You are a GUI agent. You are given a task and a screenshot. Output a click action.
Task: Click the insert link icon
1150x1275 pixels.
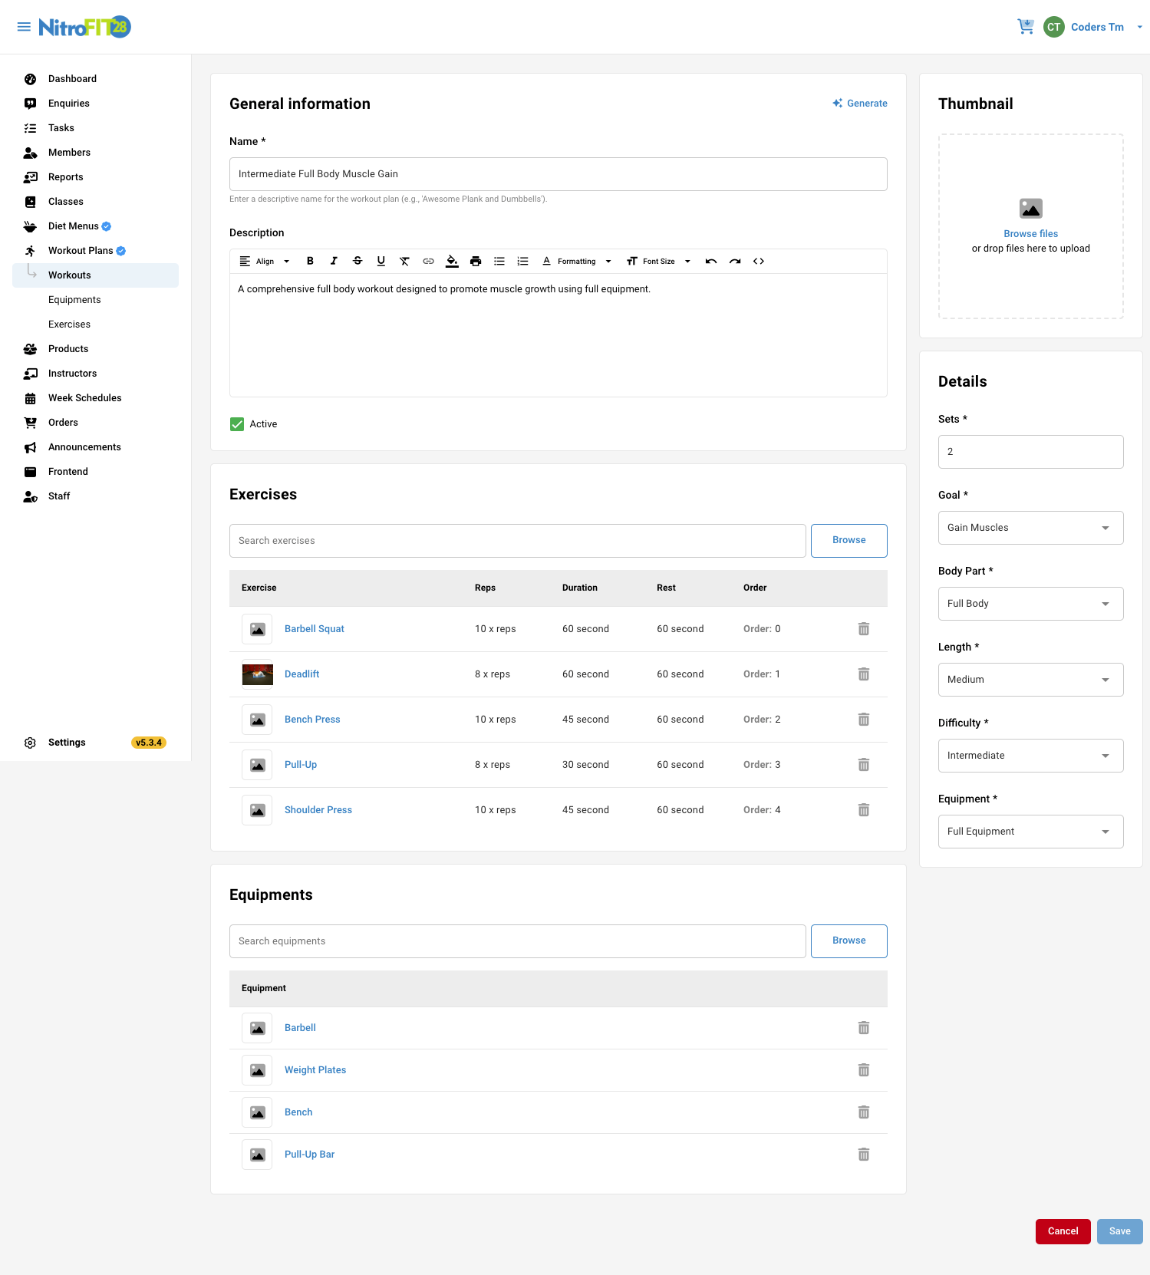coord(428,262)
